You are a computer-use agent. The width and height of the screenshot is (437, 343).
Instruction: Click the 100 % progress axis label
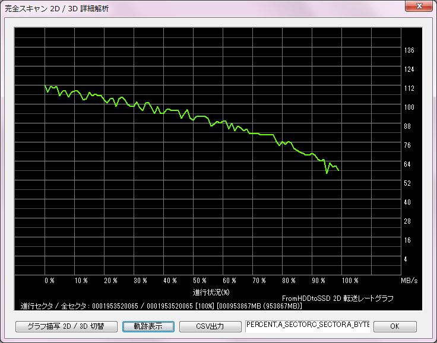[350, 280]
